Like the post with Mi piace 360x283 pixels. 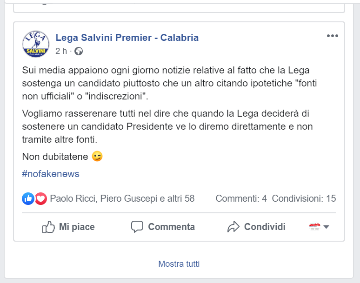(68, 227)
